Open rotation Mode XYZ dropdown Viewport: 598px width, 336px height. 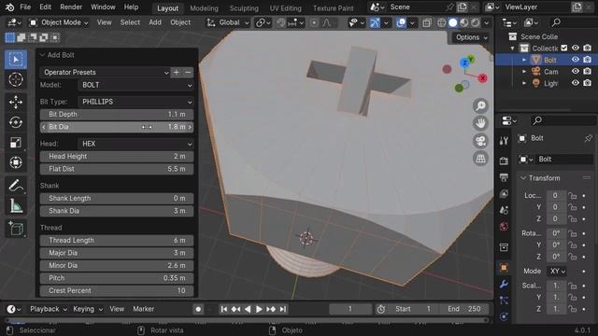[x=557, y=272]
